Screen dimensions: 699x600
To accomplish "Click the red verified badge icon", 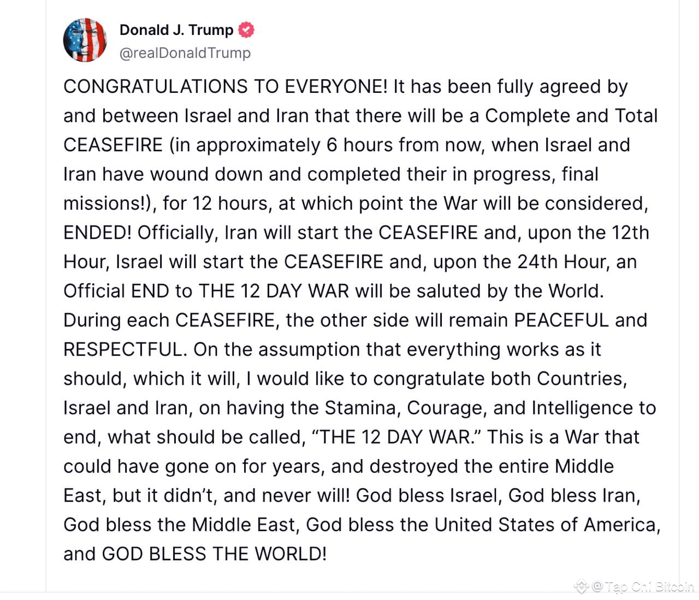I will 247,29.
